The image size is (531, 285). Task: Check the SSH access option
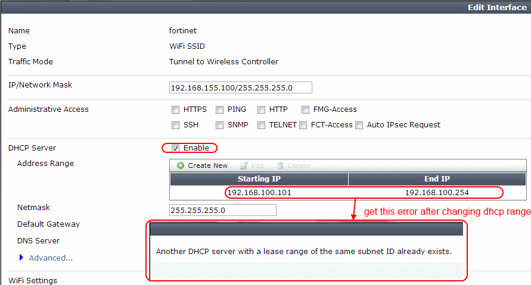176,125
